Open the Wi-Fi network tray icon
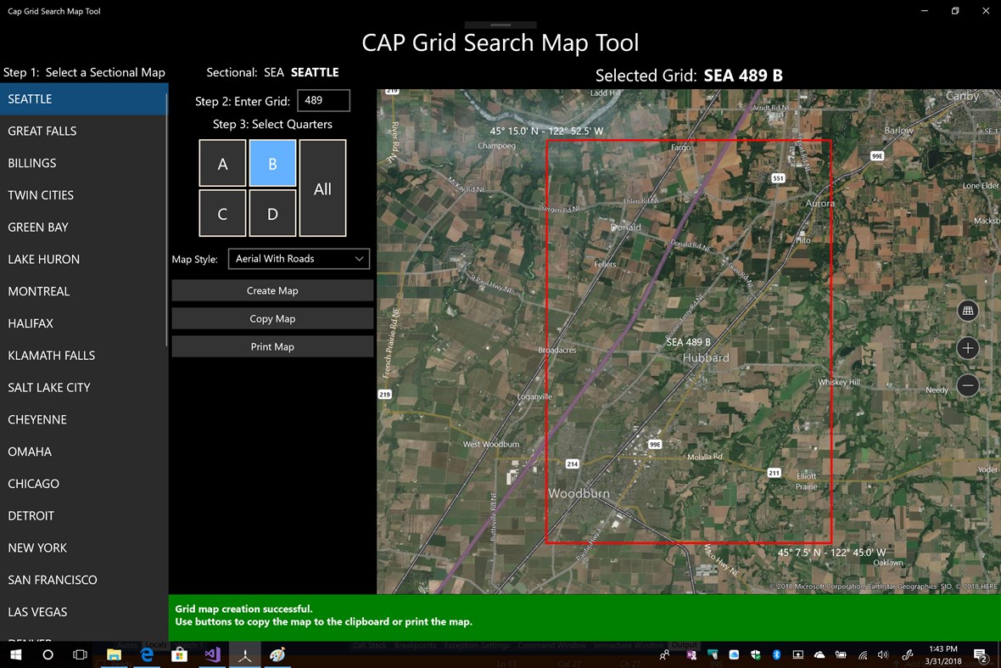 point(861,654)
